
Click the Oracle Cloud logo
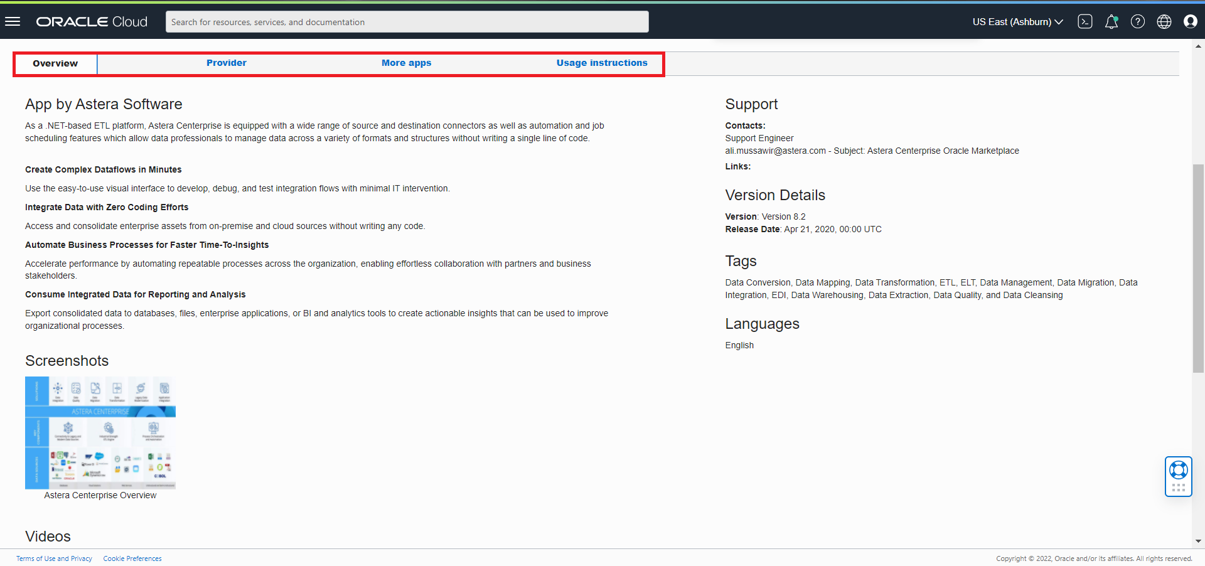pyautogui.click(x=92, y=21)
